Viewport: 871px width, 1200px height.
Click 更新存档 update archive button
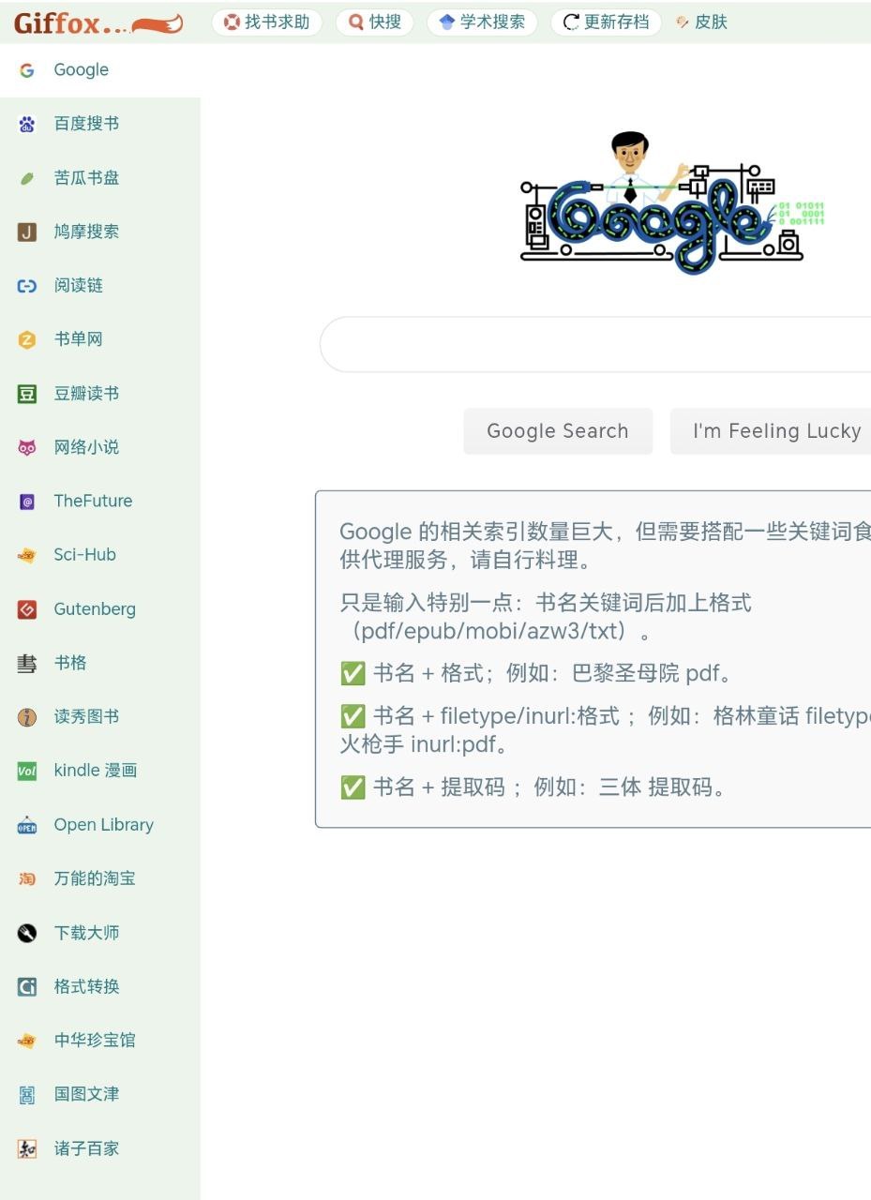pos(606,22)
